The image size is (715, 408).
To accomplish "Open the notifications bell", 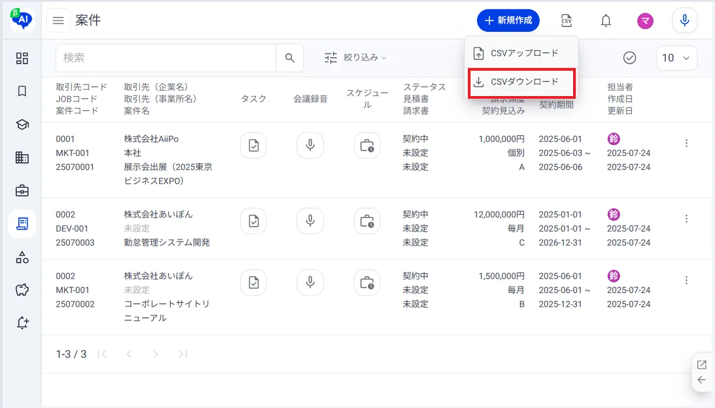I will 606,21.
